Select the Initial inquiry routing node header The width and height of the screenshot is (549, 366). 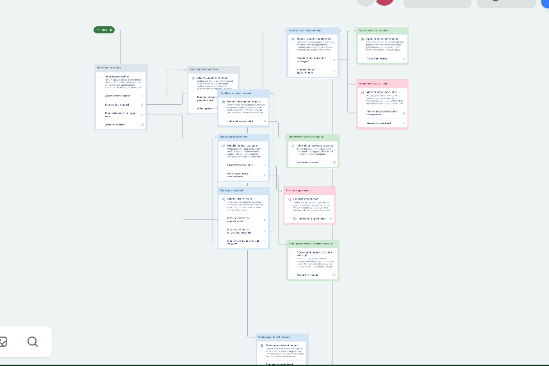[121, 68]
